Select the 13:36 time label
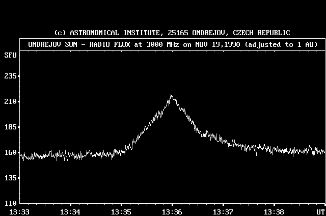The height and width of the screenshot is (216, 326). click(x=172, y=211)
